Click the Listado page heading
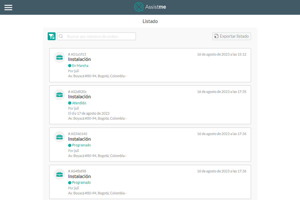Screen dimensions: 300x200 tap(150, 21)
